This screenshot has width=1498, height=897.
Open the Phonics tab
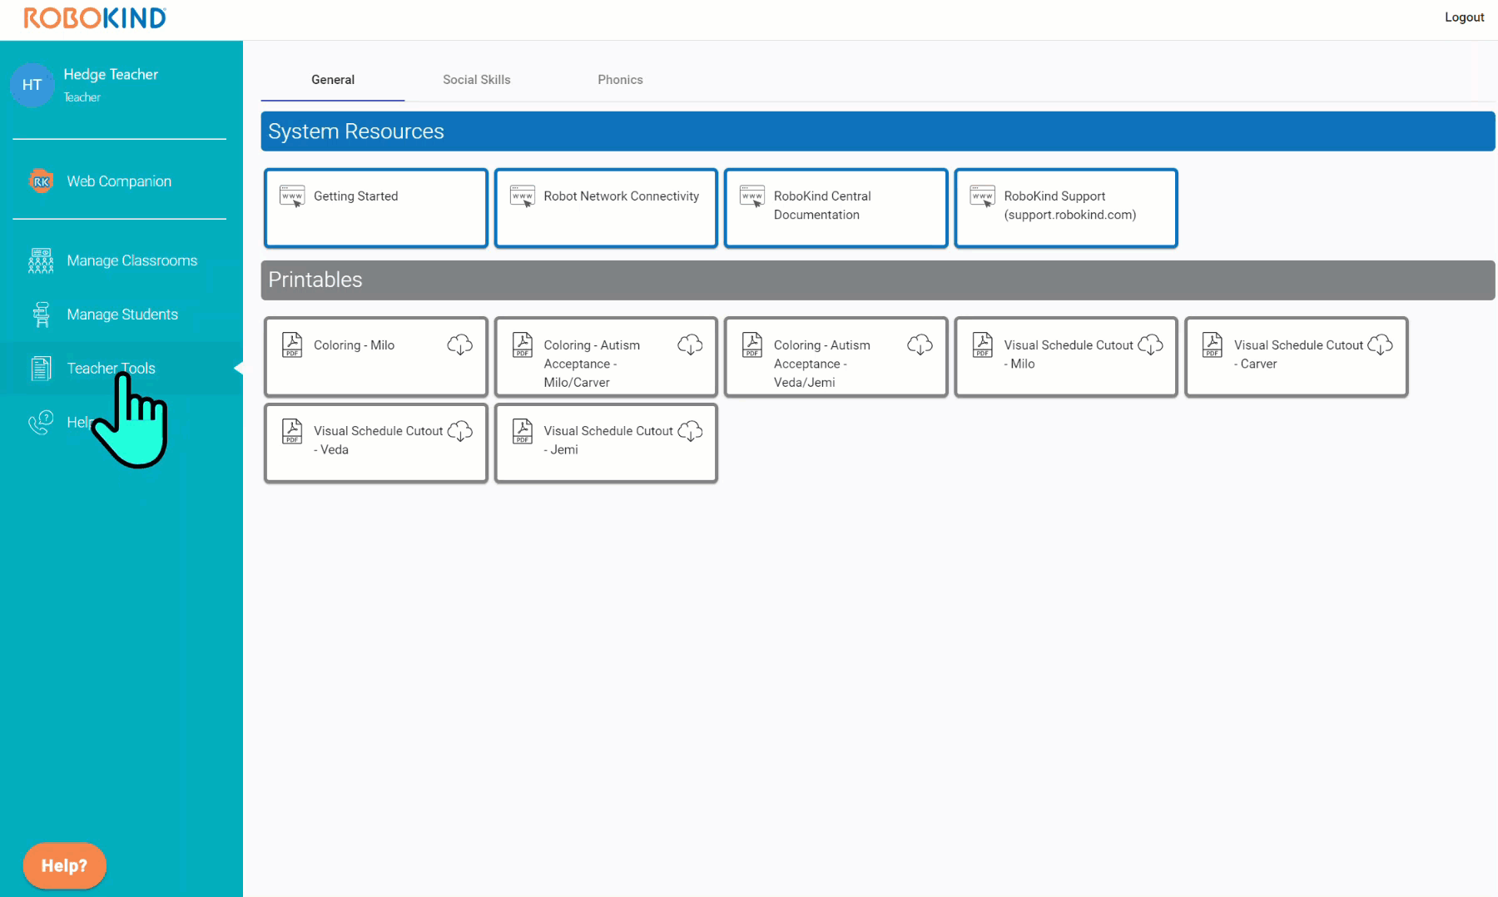click(620, 80)
